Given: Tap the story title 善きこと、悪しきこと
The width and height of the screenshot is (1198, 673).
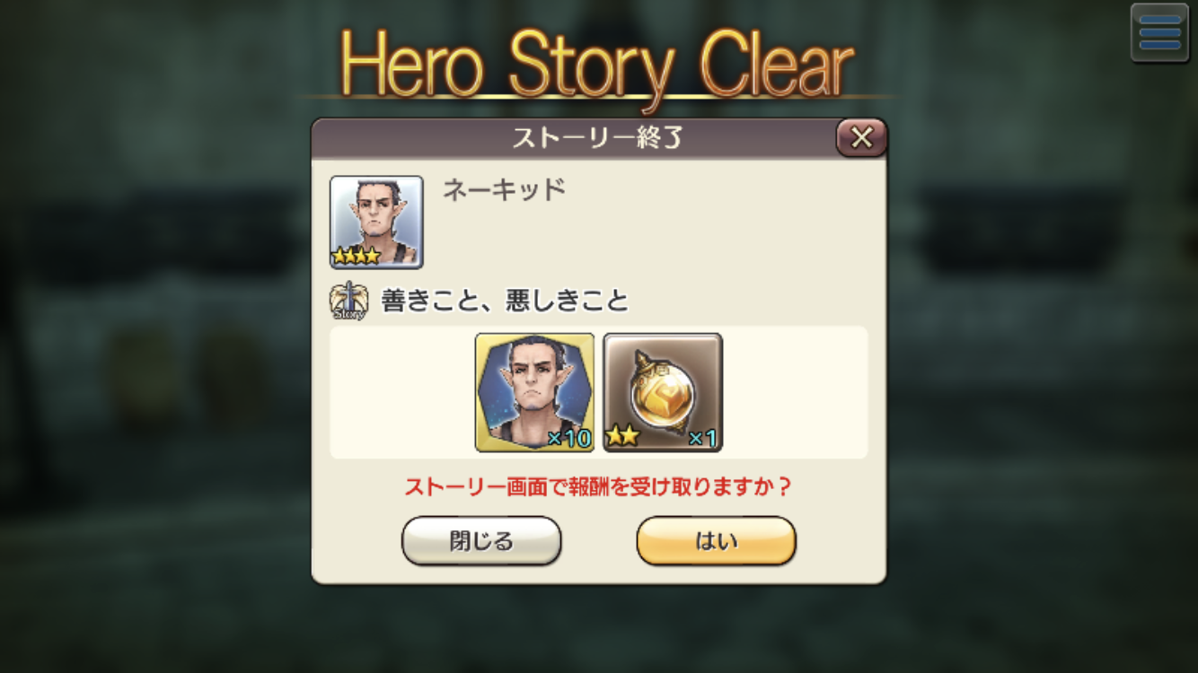Looking at the screenshot, I should pos(505,301).
